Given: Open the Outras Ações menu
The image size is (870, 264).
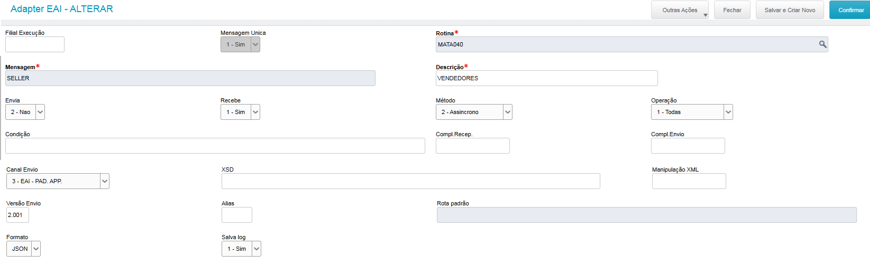Looking at the screenshot, I should pyautogui.click(x=680, y=10).
